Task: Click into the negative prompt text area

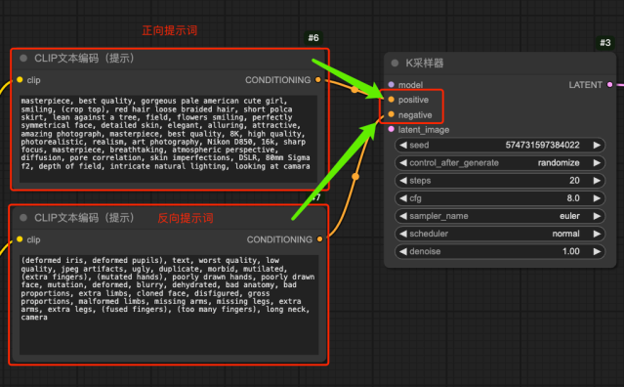Action: (169, 305)
